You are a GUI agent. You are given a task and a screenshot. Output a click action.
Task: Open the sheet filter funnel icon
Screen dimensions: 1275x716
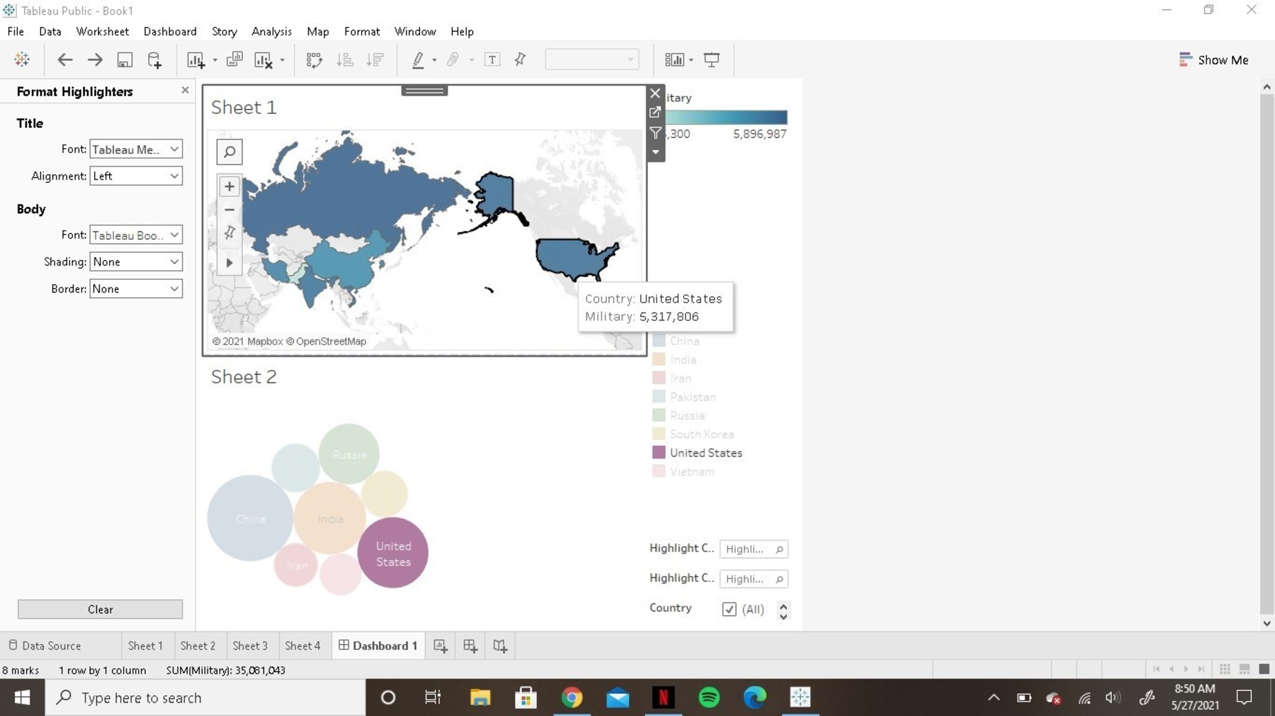pos(655,133)
